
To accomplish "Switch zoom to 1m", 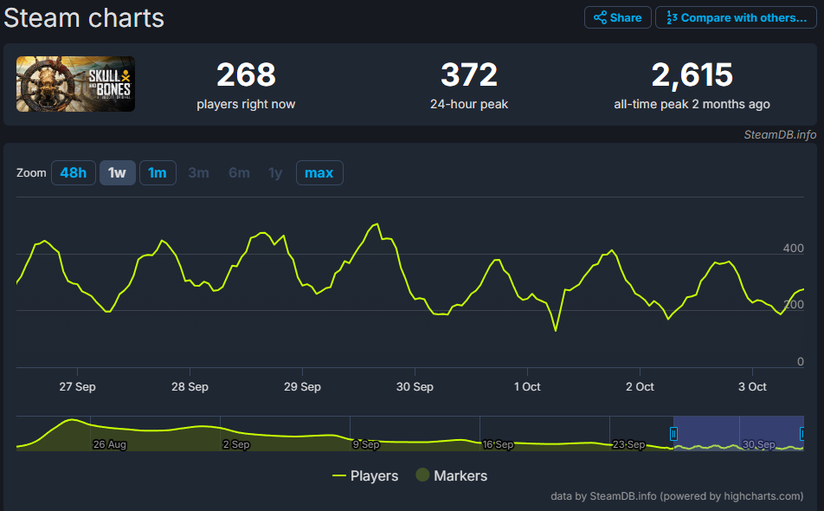I will coord(158,173).
